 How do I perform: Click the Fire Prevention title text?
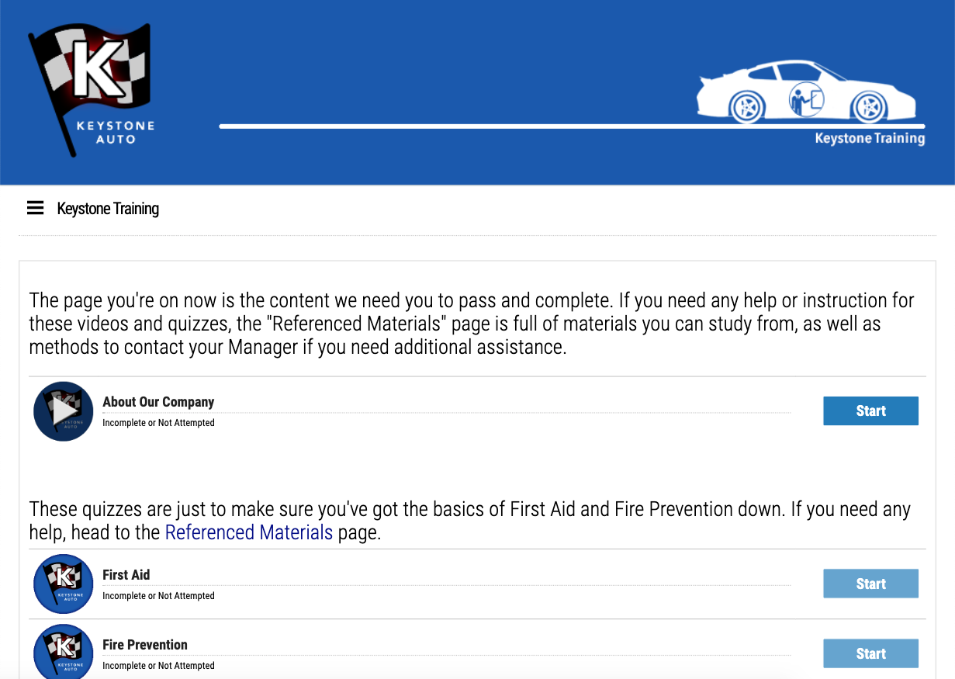145,645
